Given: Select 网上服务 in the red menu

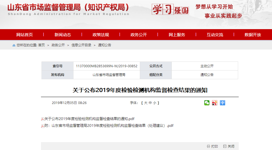Looking at the screenshot, I should coord(177,35).
